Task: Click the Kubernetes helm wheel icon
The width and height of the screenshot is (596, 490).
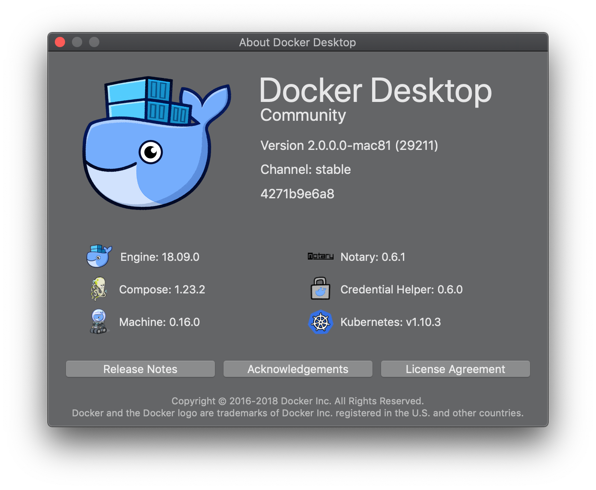Action: point(320,322)
